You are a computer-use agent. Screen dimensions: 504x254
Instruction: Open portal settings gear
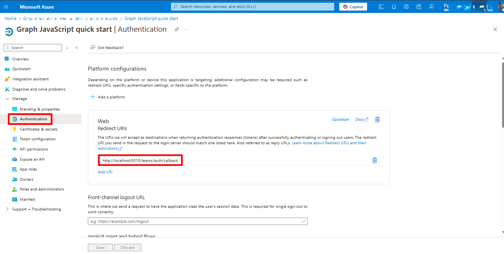click(406, 7)
